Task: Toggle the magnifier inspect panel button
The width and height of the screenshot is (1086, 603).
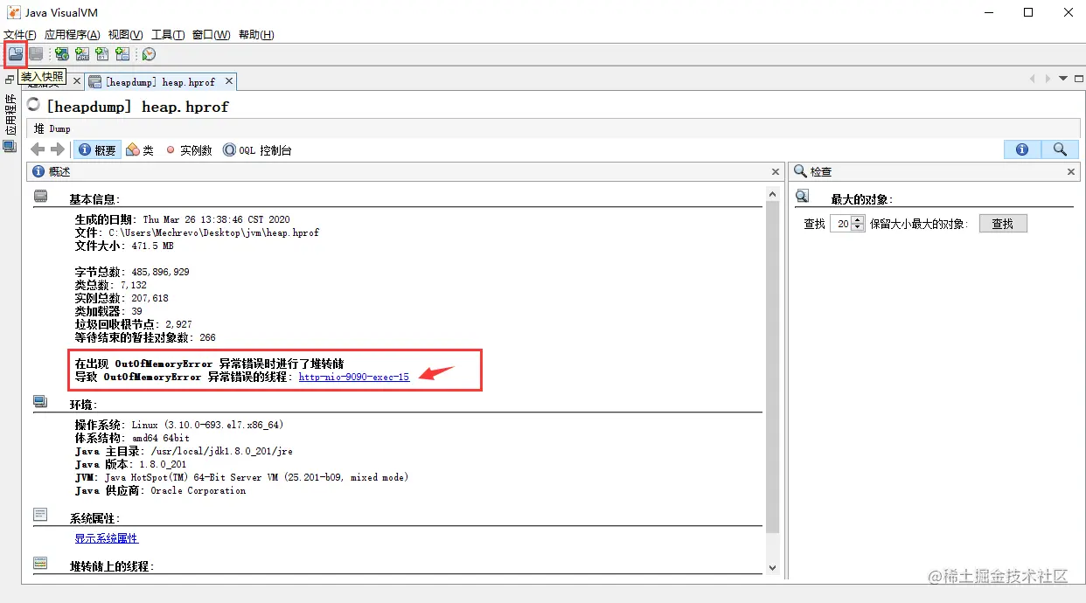Action: click(1060, 150)
